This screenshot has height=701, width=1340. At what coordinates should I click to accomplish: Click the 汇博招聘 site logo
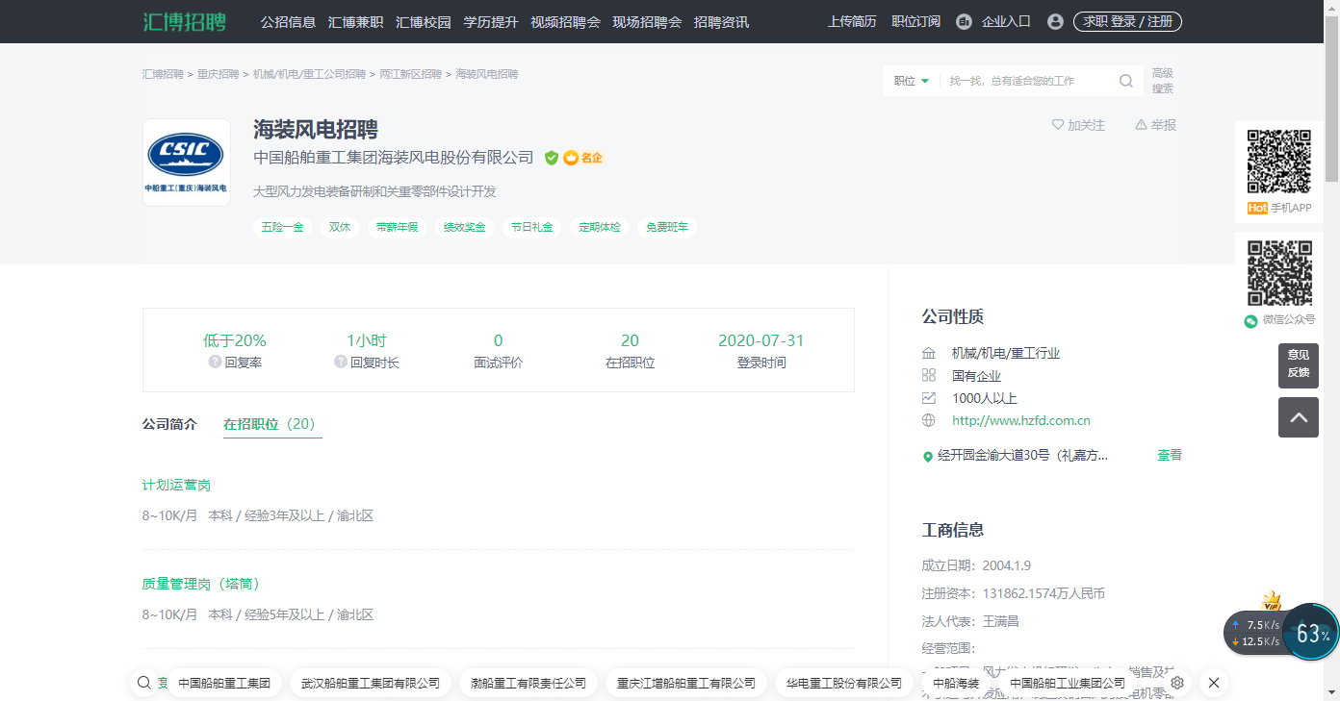tap(185, 21)
